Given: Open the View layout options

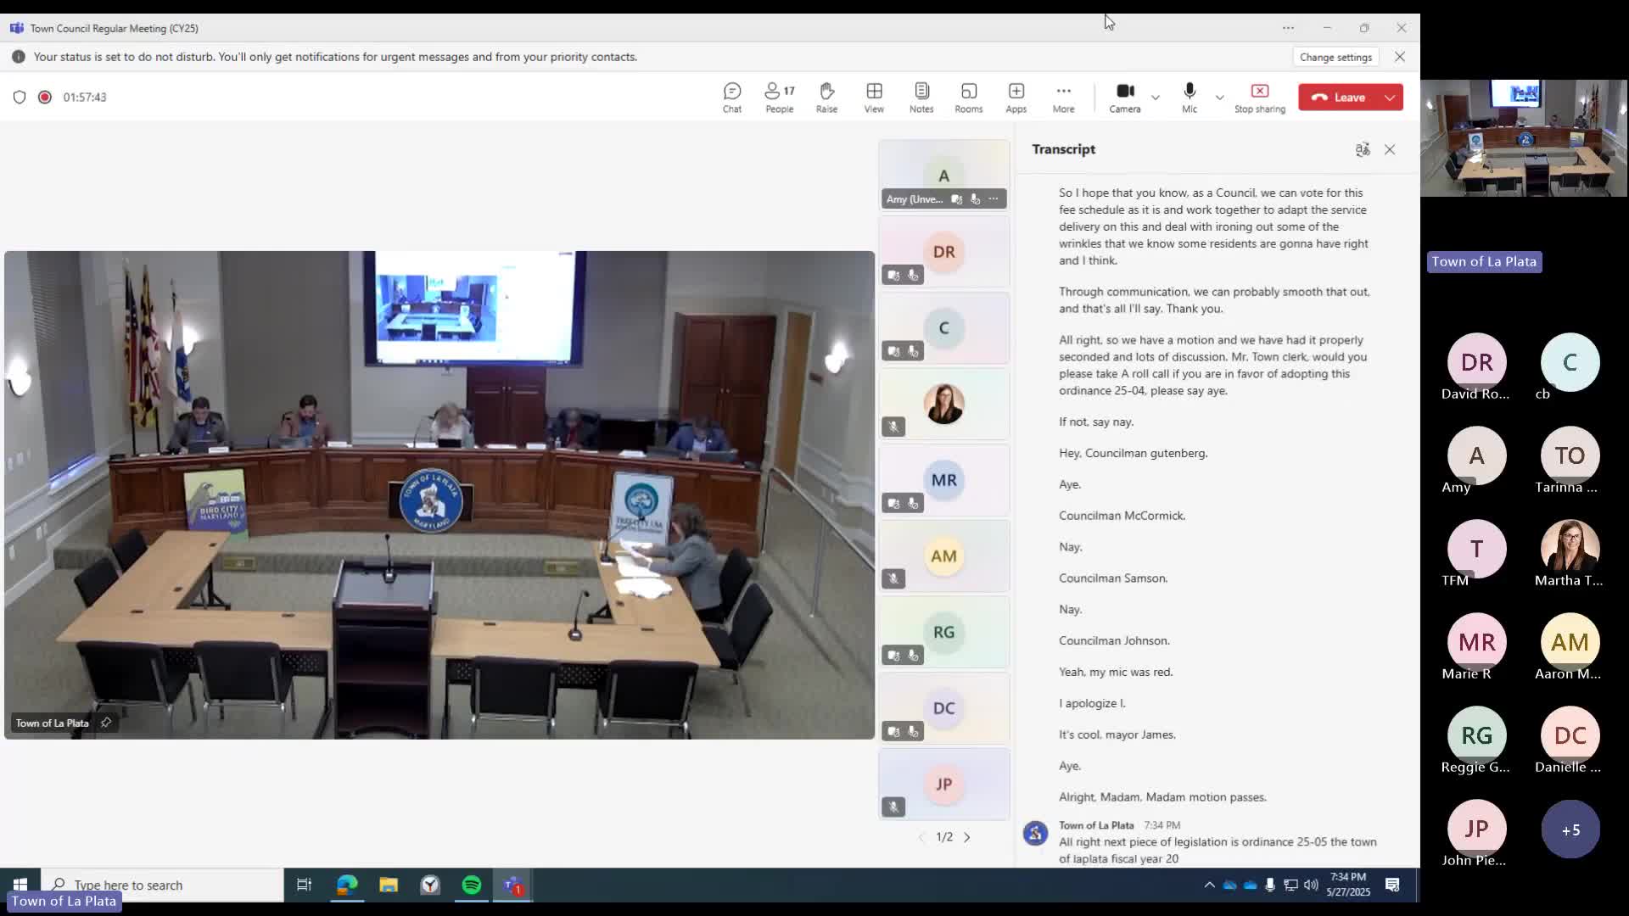Looking at the screenshot, I should point(874,97).
